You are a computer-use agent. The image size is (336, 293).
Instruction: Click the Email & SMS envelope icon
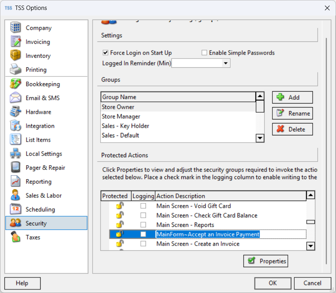click(16, 98)
